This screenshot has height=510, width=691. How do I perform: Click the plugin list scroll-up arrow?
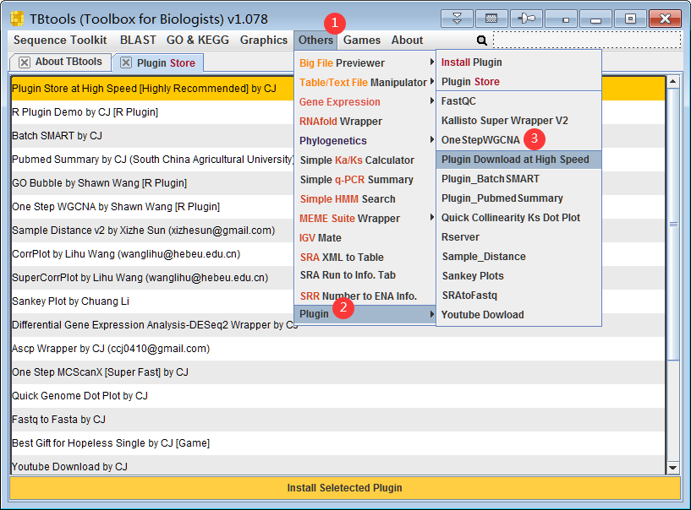tap(673, 81)
